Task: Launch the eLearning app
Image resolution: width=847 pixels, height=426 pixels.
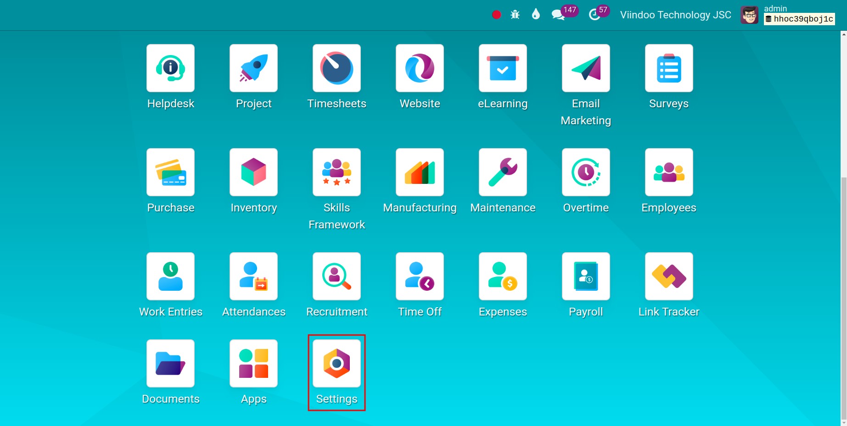Action: click(x=503, y=68)
